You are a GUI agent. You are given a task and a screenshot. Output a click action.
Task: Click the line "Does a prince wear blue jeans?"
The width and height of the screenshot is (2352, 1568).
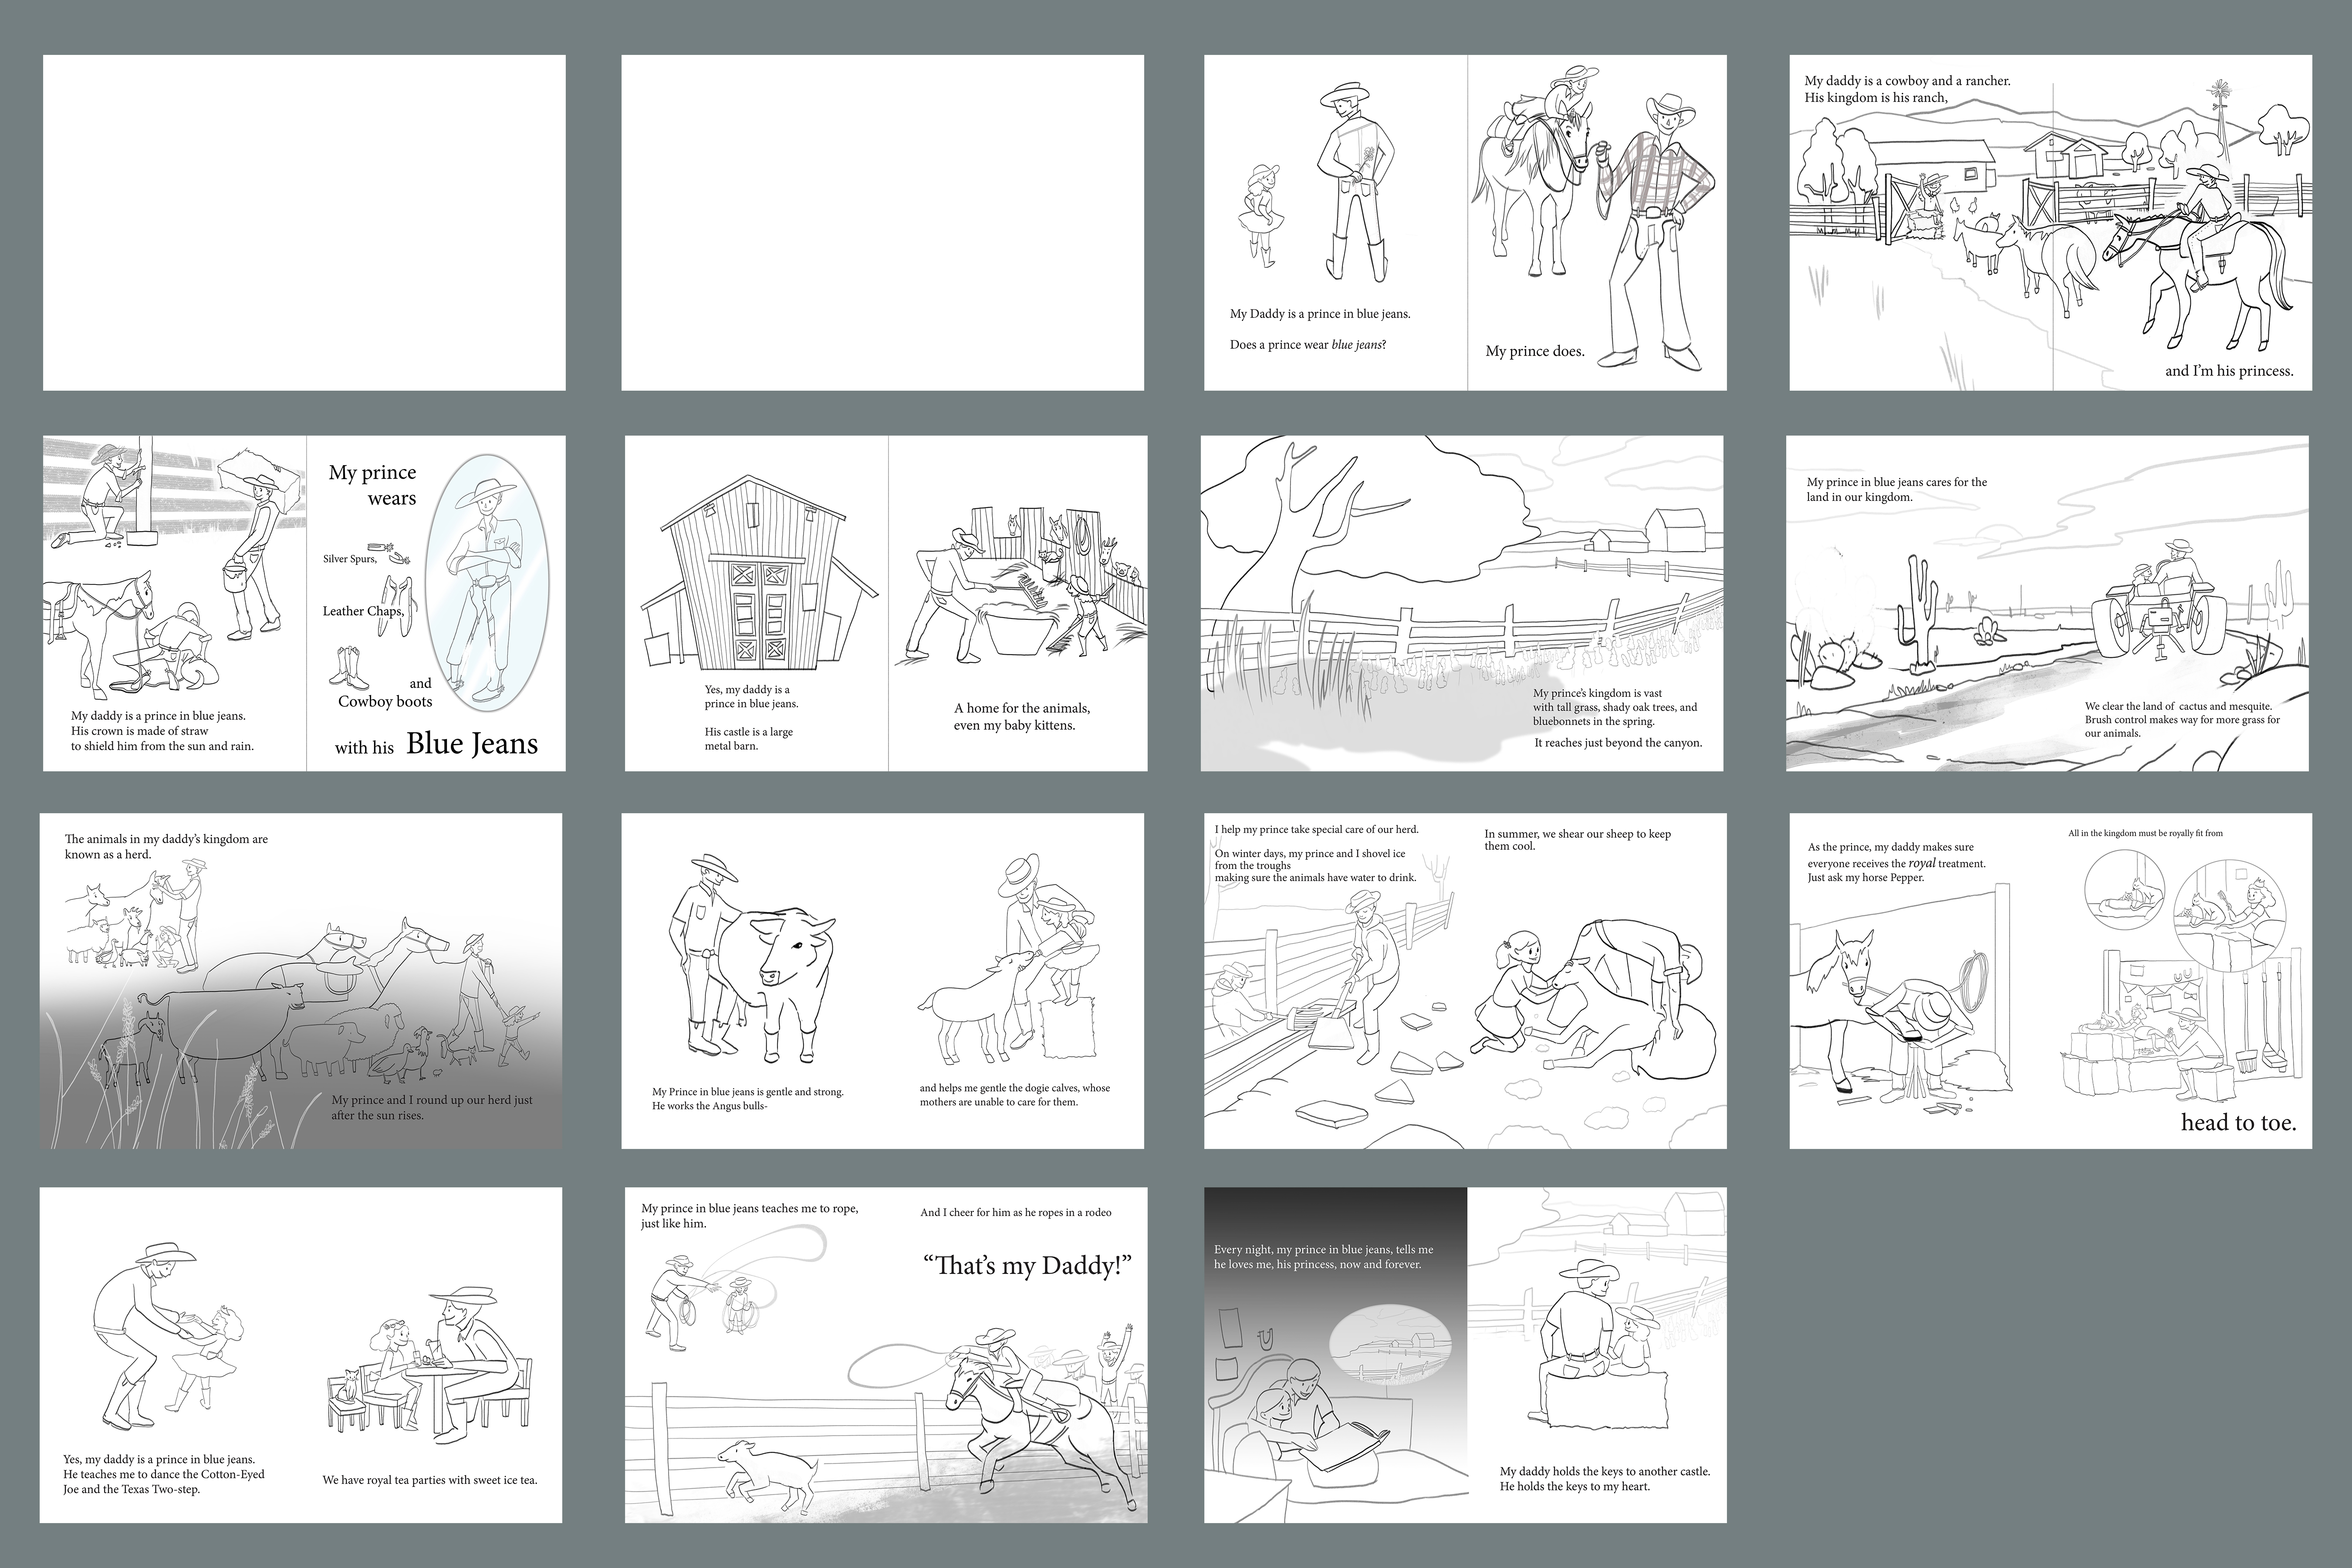1308,345
